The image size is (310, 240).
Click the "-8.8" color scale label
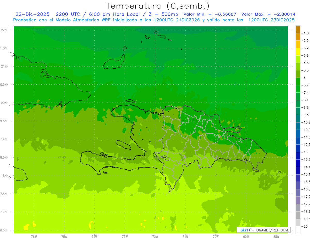coord(305,107)
